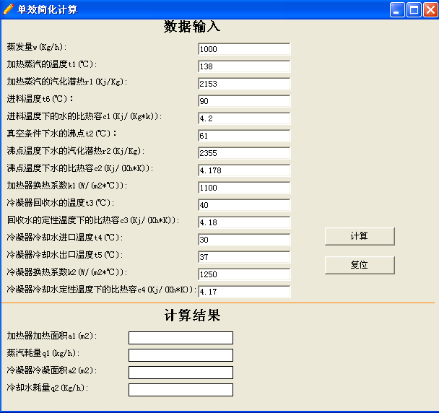Click the 真空条件下水的沸点t2 label
The height and width of the screenshot is (413, 439).
coord(61,134)
